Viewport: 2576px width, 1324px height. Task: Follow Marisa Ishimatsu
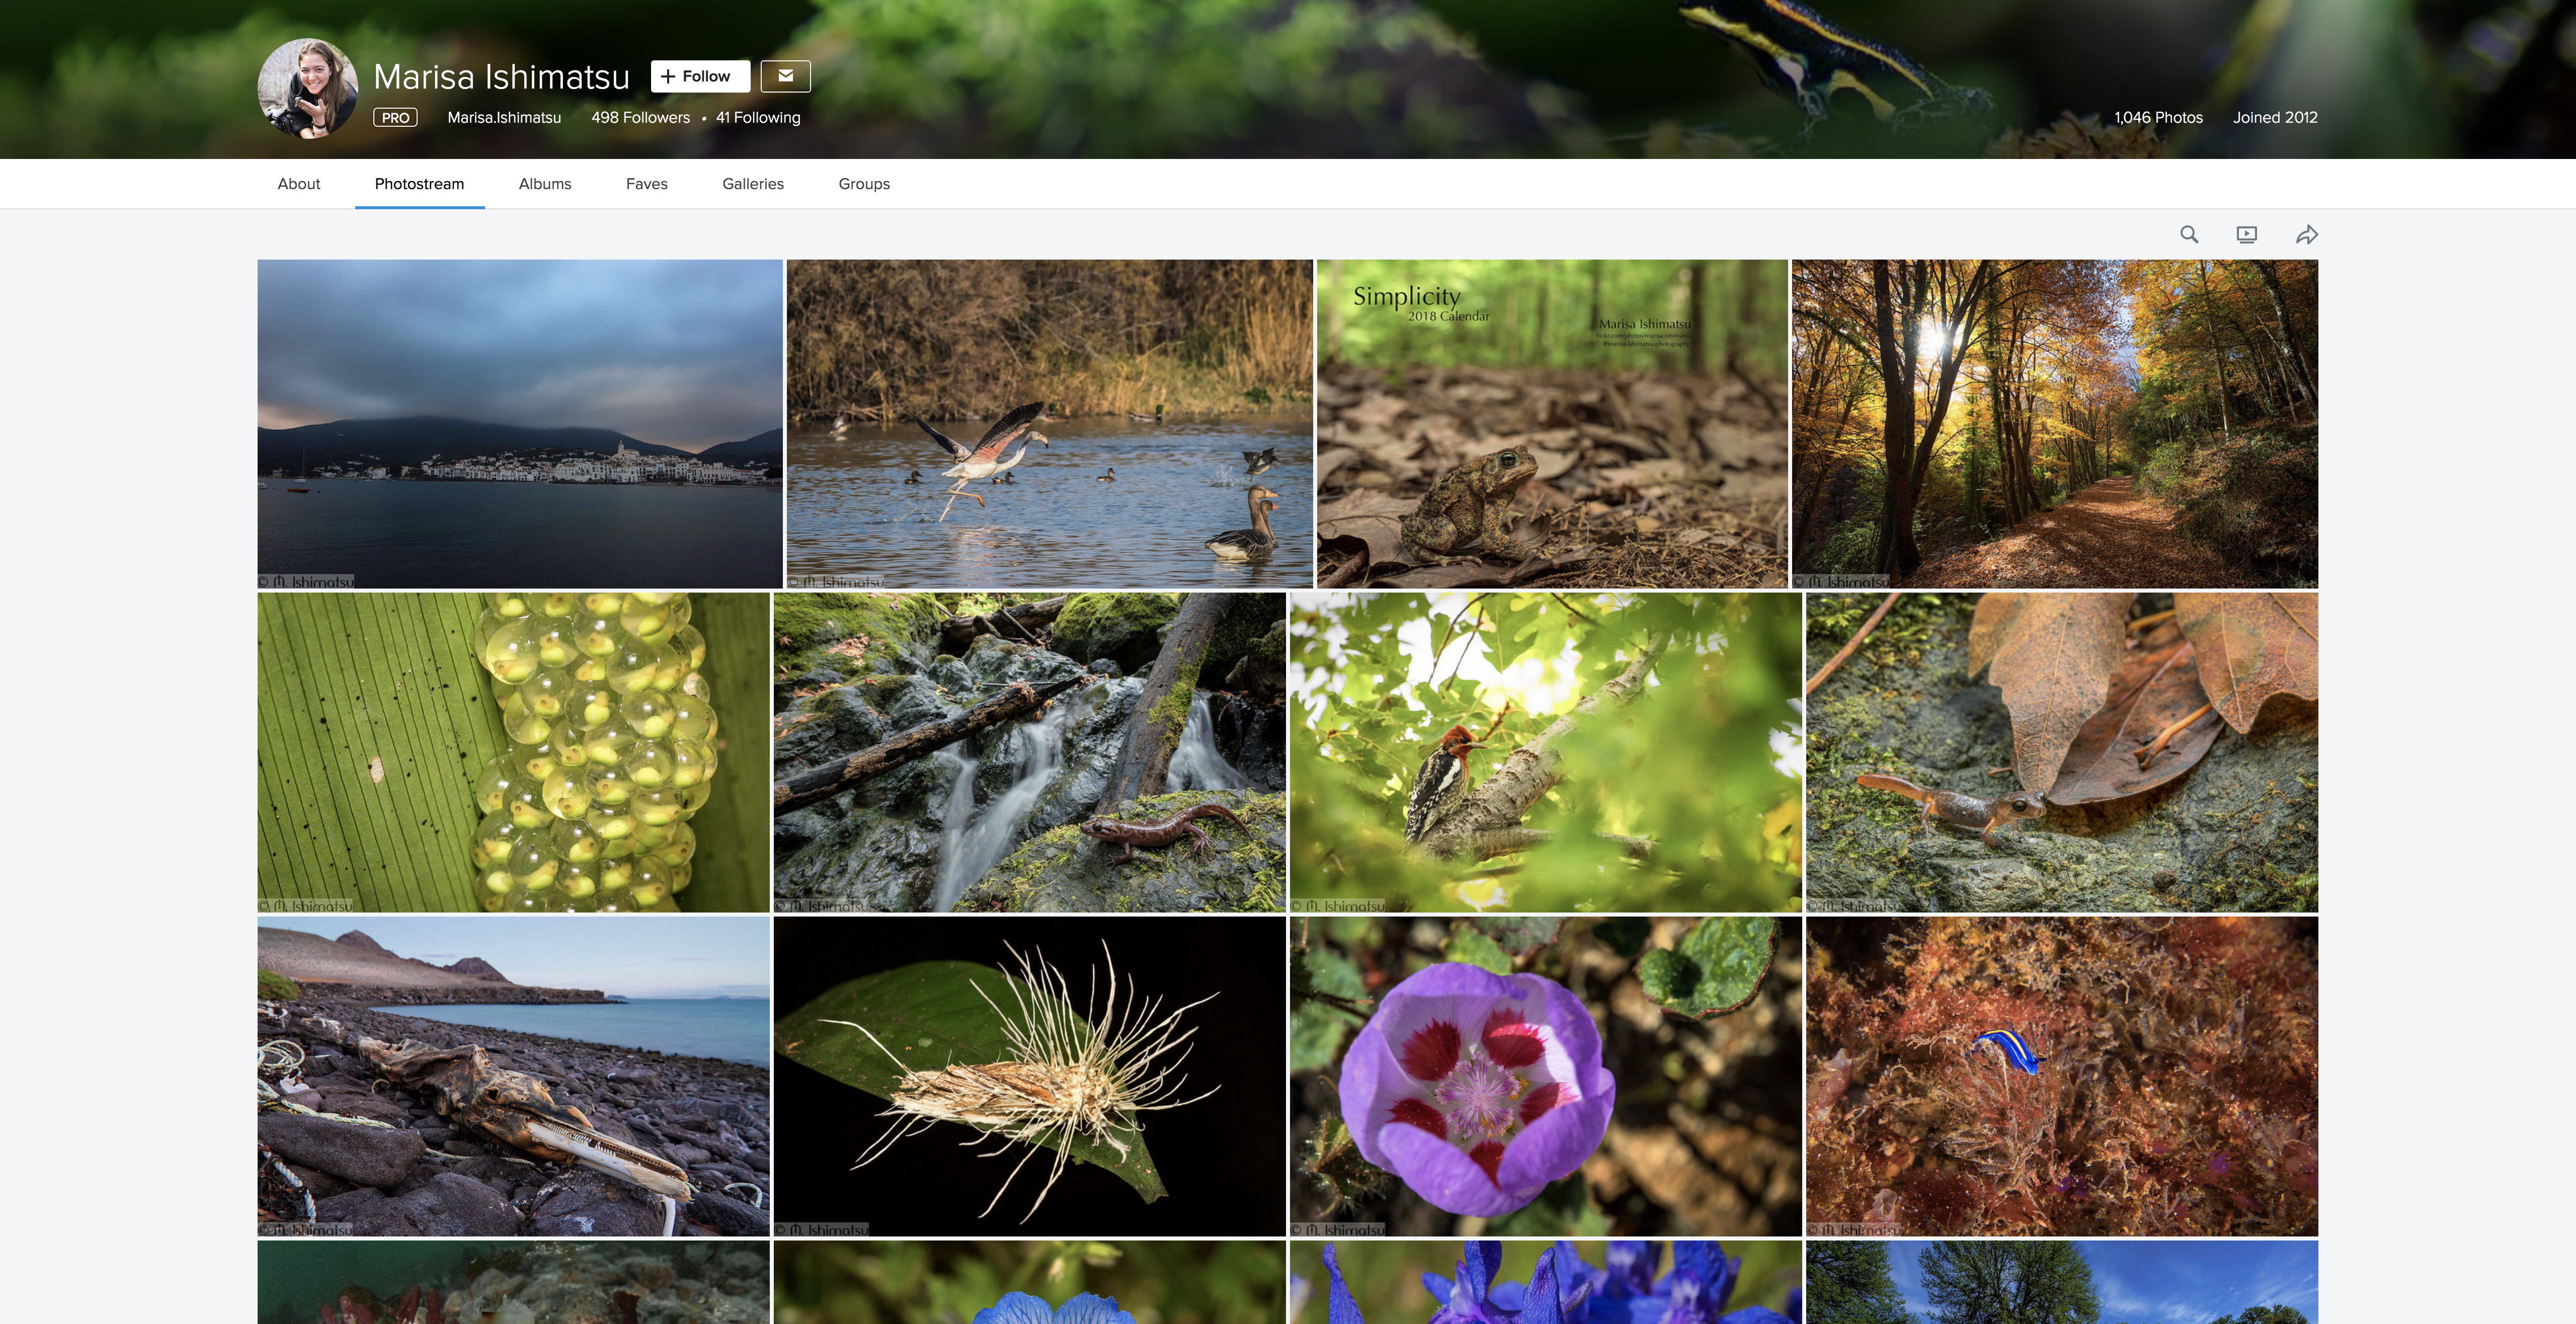[x=700, y=76]
